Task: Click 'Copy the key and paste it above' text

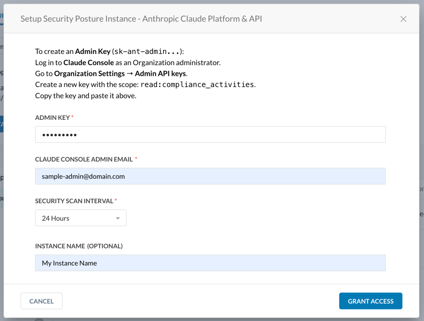Action: coord(86,96)
